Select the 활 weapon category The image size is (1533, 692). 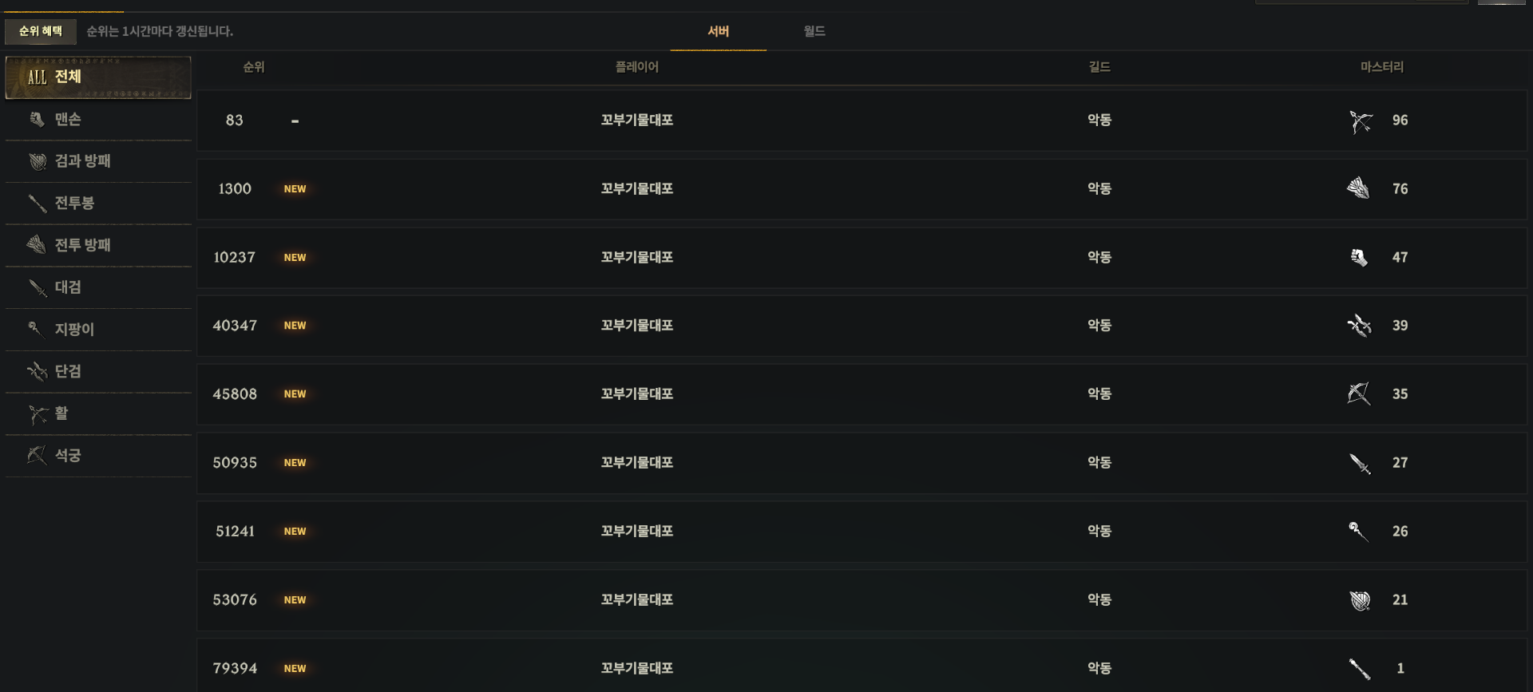pos(97,413)
